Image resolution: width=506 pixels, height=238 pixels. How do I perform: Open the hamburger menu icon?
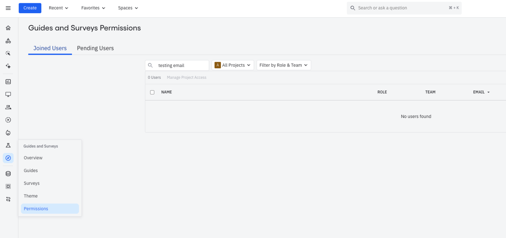(8, 8)
